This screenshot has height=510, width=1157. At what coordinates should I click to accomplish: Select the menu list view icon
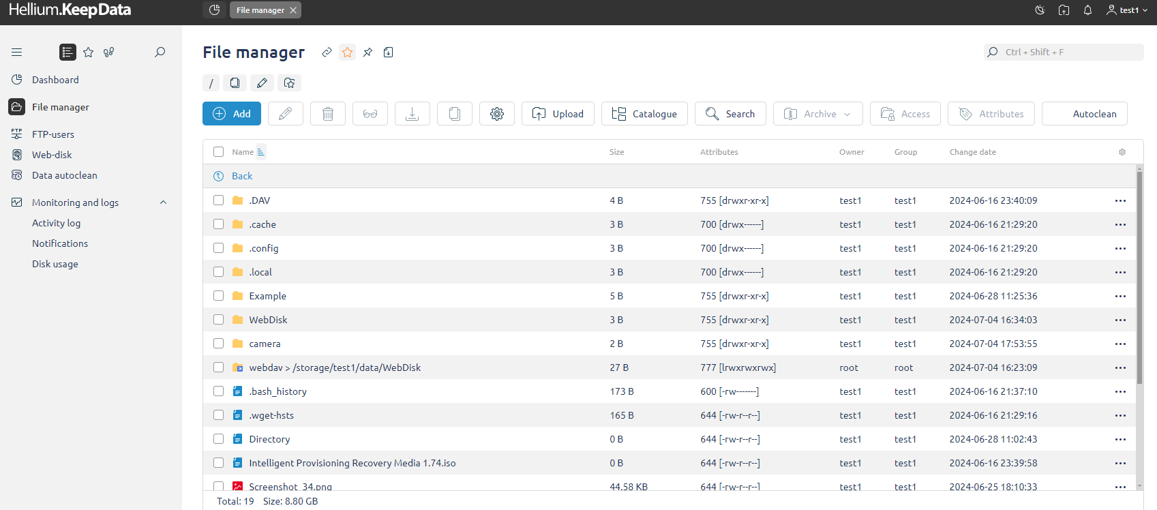pos(67,52)
